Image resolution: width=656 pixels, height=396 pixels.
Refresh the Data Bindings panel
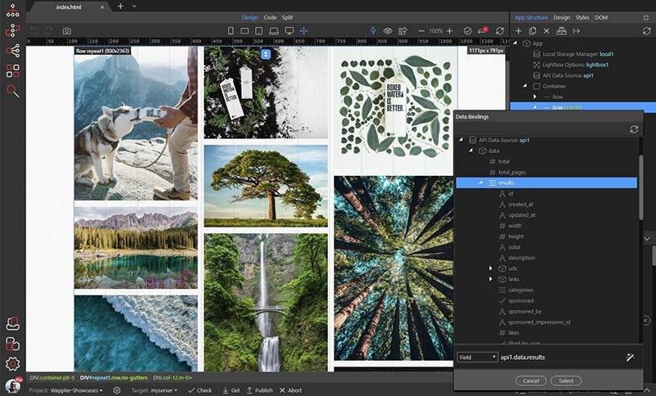[633, 129]
